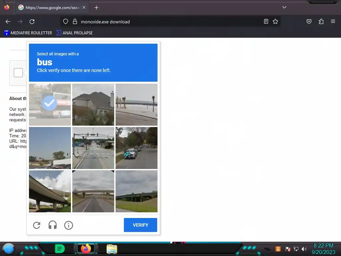This screenshot has width=341, height=256.
Task: Open extensions puzzle icon
Action: coord(321,21)
